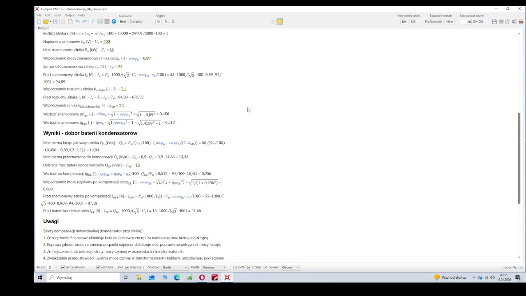The image size is (526, 296).
Task: Click the output scroll down arrow
Action: tap(519, 257)
